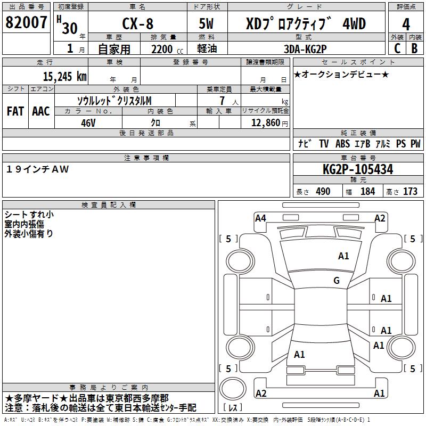Screen dimensions: 426x426
Task: Select model code 3DA-KG2P
Action: click(305, 49)
